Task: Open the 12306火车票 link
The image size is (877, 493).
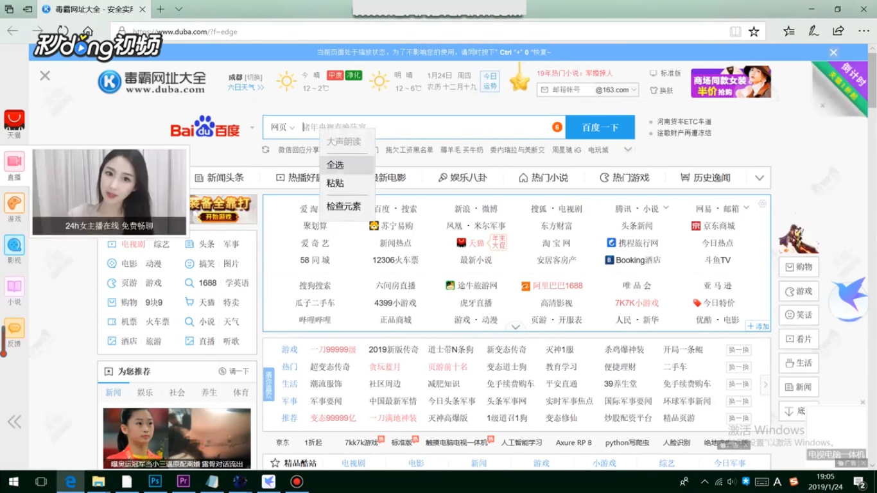Action: click(395, 260)
